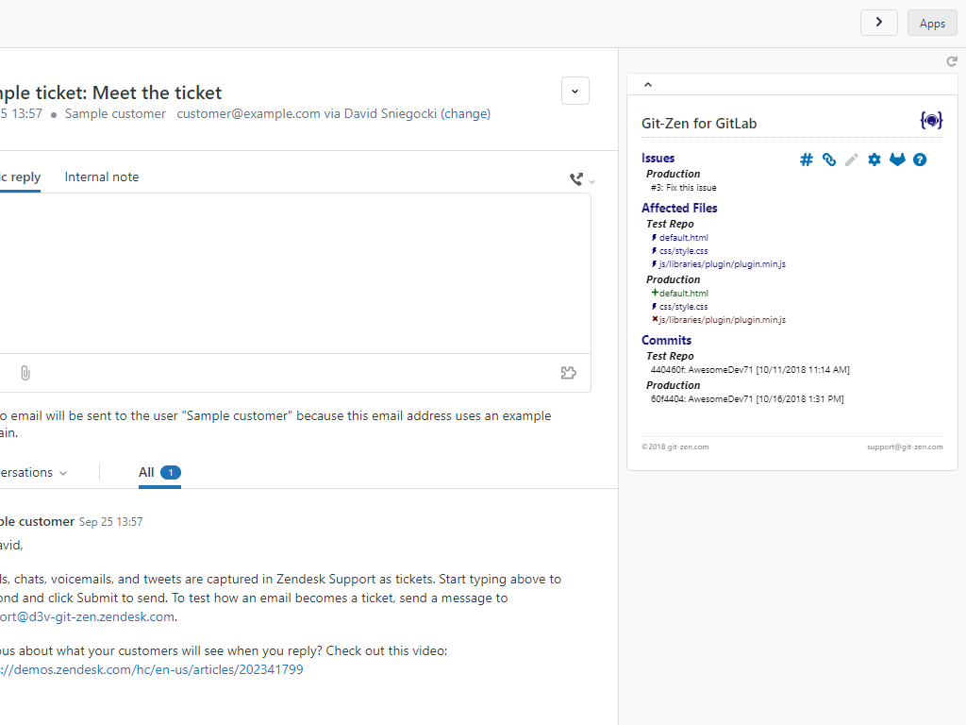Open Git-Zen help question mark icon
This screenshot has height=725, width=966.
coord(920,160)
